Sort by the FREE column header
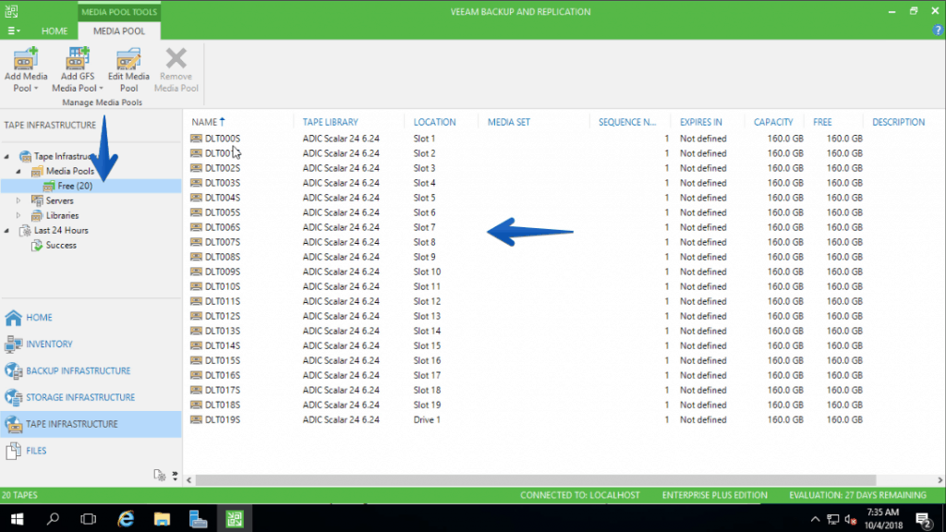 tap(821, 122)
